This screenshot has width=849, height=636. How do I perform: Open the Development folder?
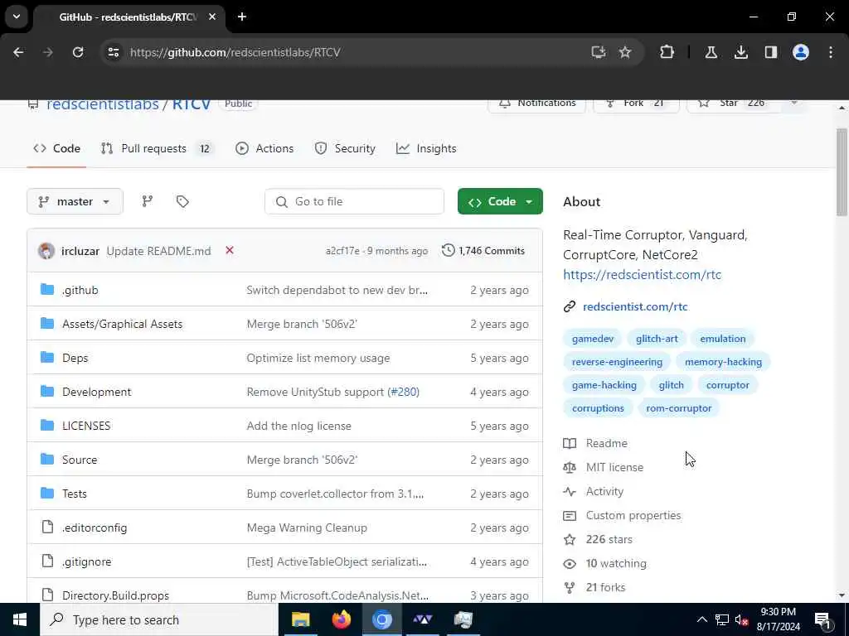(x=97, y=392)
